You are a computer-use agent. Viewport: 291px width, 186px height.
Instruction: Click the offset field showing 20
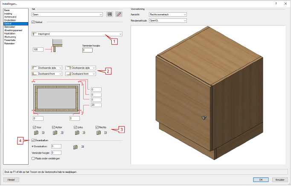(96, 105)
